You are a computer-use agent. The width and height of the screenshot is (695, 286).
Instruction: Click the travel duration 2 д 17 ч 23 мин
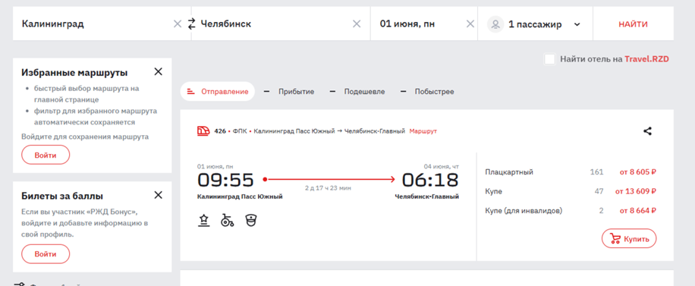328,188
